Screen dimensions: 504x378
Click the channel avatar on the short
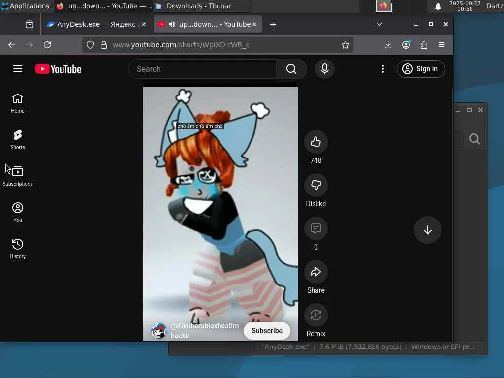click(x=158, y=331)
